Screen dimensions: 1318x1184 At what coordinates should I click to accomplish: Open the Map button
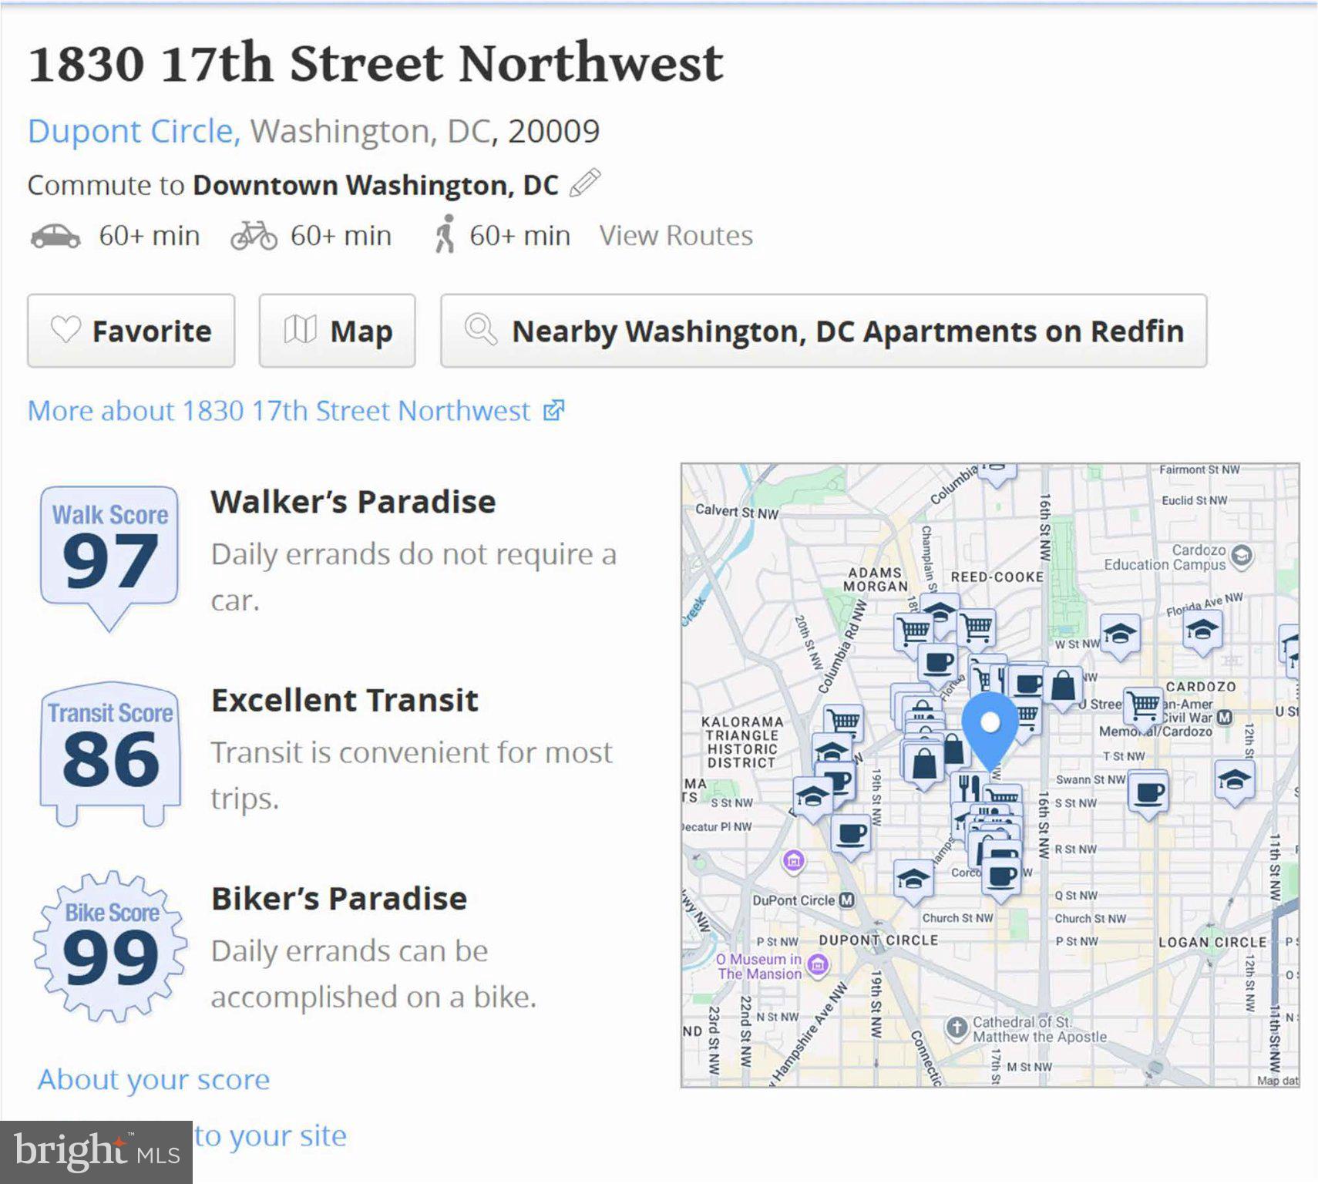[337, 331]
